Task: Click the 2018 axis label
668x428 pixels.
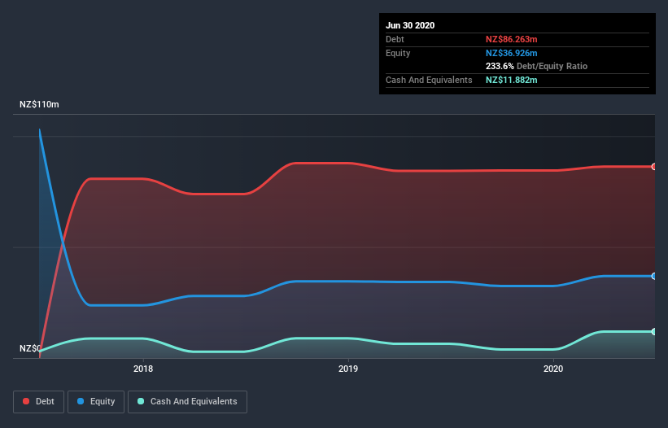Action: tap(143, 369)
